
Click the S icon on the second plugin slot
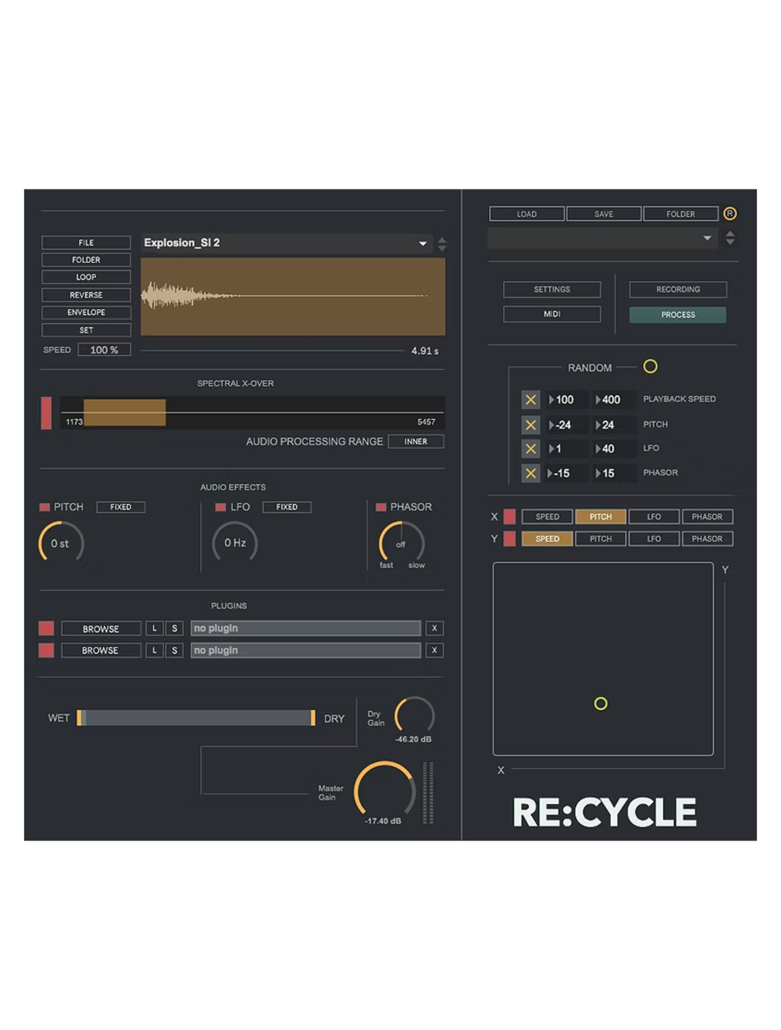tap(174, 650)
